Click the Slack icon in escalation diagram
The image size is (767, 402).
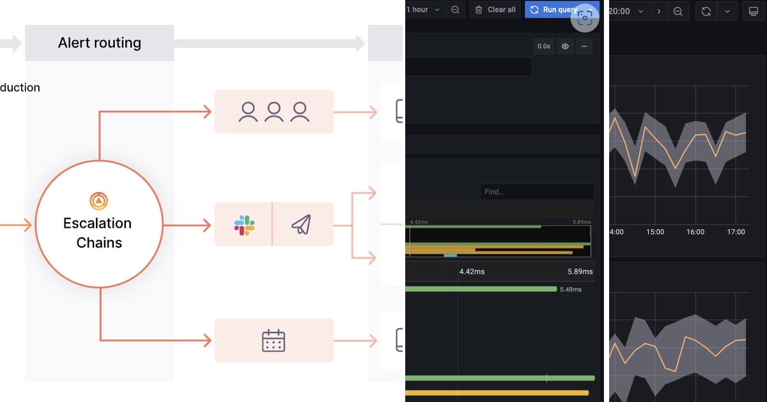point(245,224)
